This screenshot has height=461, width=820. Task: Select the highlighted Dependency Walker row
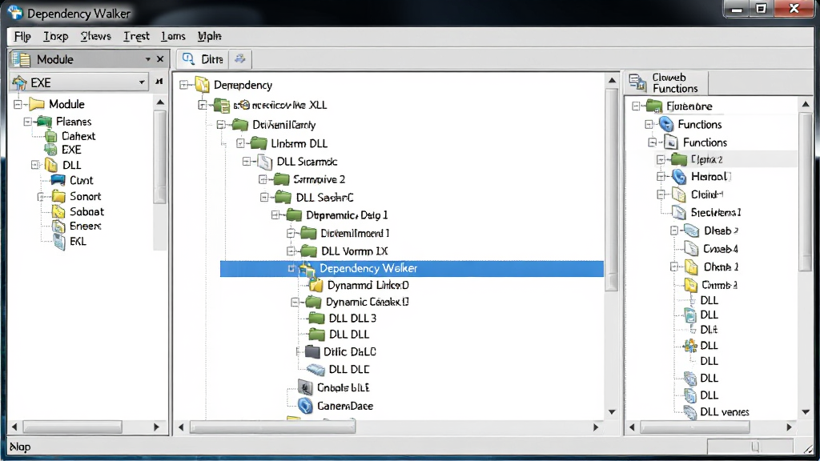pos(412,269)
